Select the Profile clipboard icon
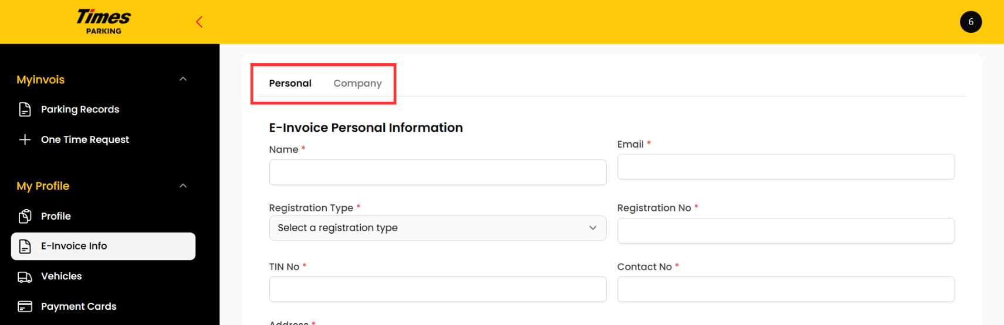1004x325 pixels. (25, 216)
